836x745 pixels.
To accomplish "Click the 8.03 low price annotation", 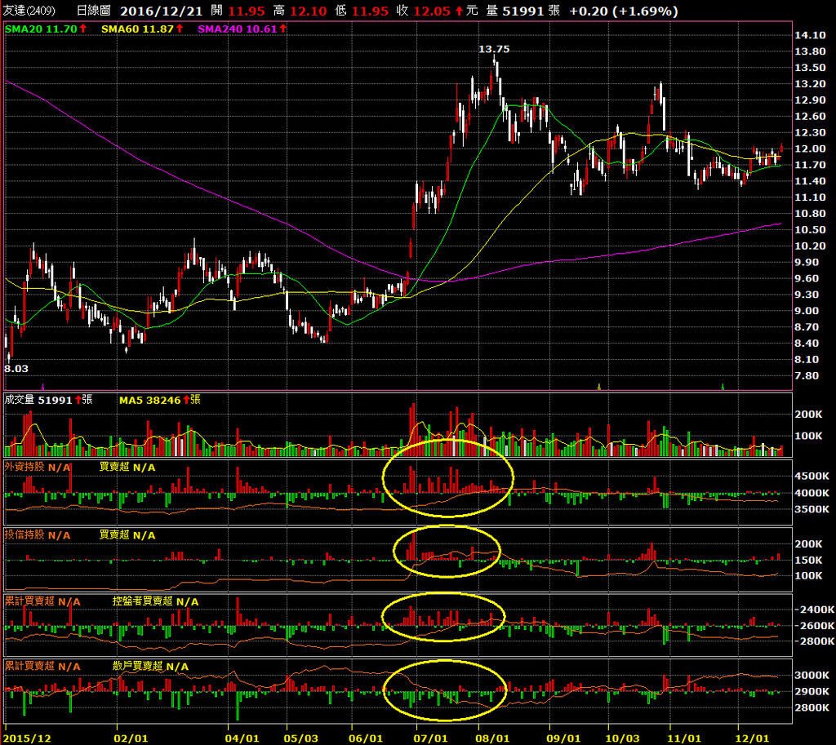I will tap(16, 368).
